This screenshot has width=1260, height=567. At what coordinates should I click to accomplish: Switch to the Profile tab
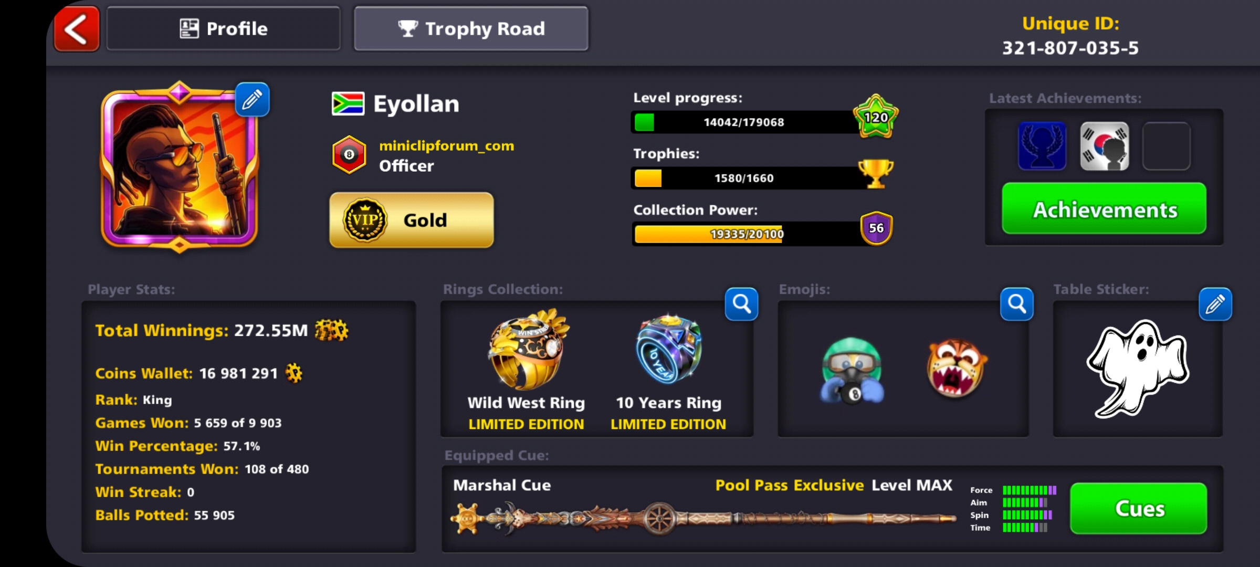tap(224, 28)
